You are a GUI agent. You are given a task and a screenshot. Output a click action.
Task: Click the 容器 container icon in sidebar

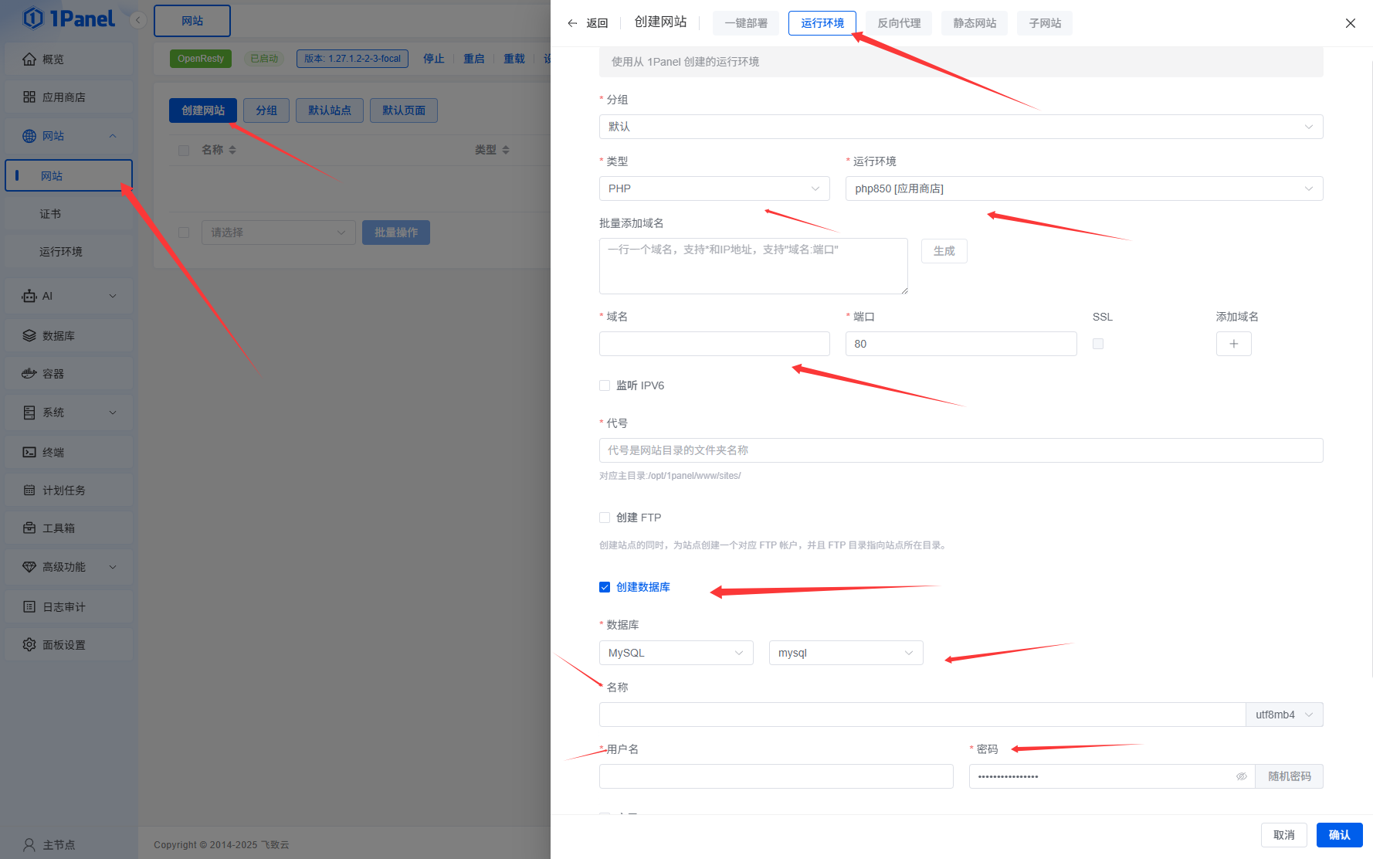(29, 374)
